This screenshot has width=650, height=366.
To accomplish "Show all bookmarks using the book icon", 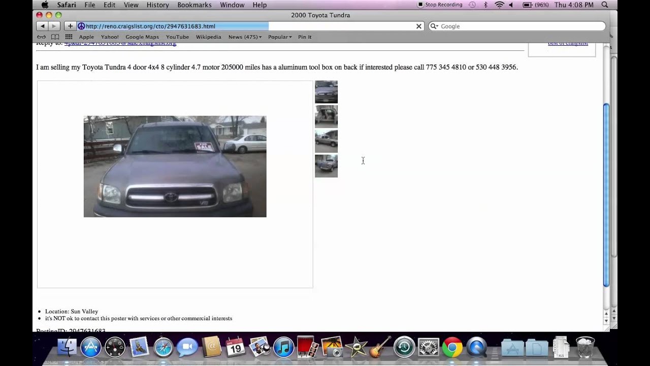I will [55, 37].
